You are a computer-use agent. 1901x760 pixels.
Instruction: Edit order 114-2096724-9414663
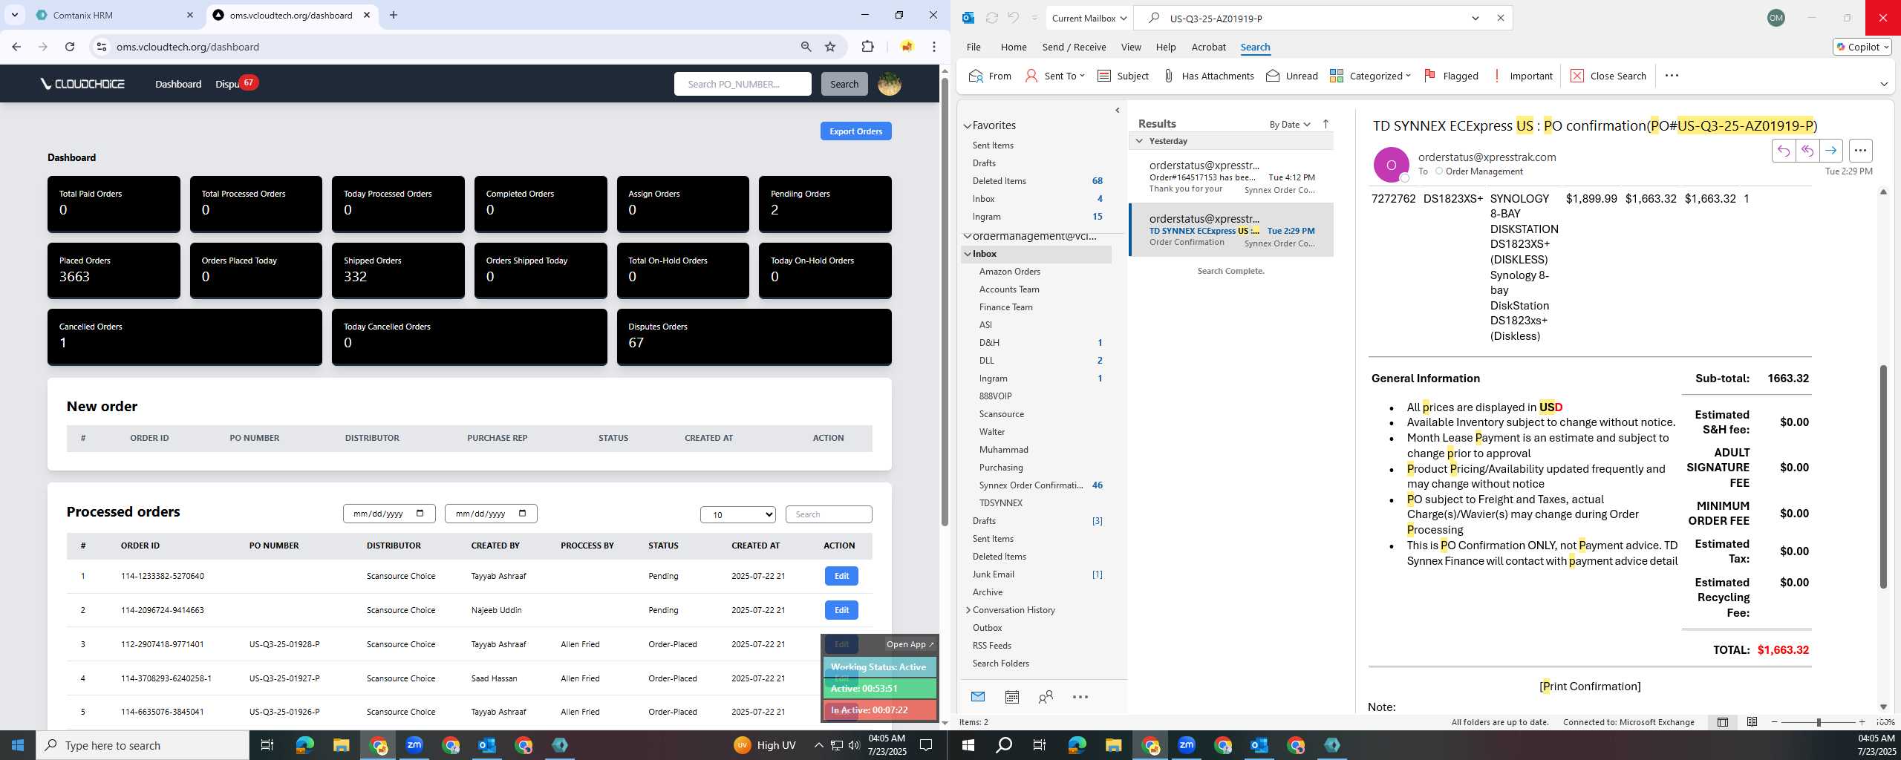pyautogui.click(x=841, y=610)
